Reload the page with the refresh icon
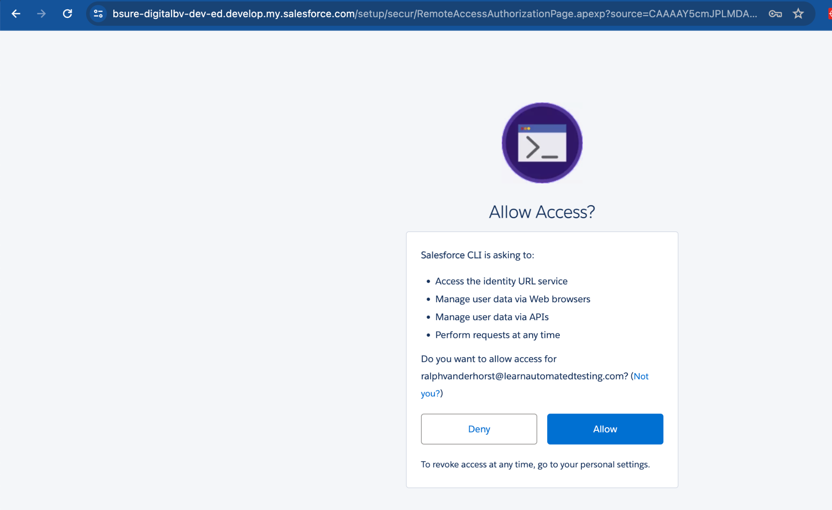This screenshot has width=832, height=510. tap(67, 13)
